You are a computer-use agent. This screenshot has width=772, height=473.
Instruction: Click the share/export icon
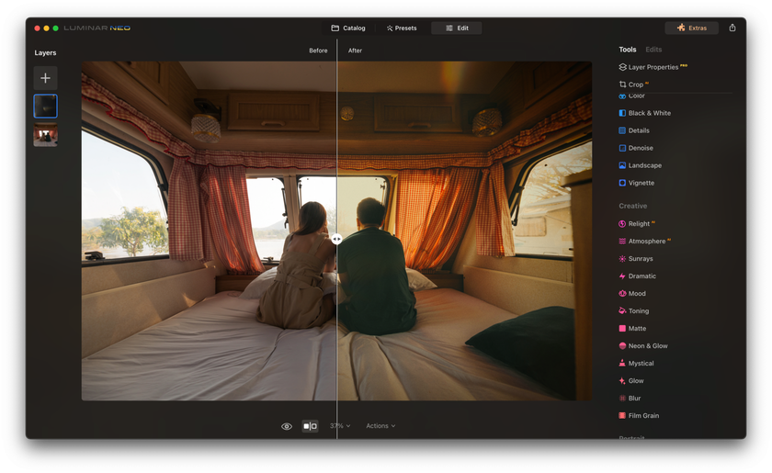(x=732, y=28)
